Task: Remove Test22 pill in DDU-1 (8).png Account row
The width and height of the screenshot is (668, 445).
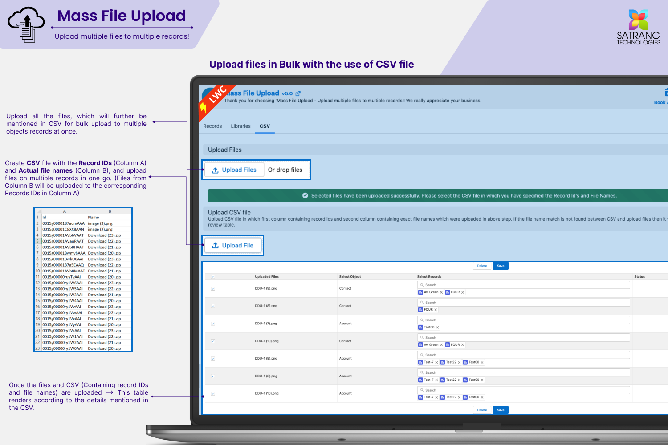Action: tap(459, 380)
